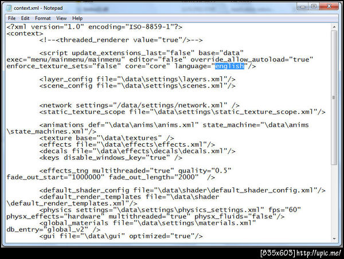344x259 pixels.
Task: Click the texture base line
Action: (107, 138)
